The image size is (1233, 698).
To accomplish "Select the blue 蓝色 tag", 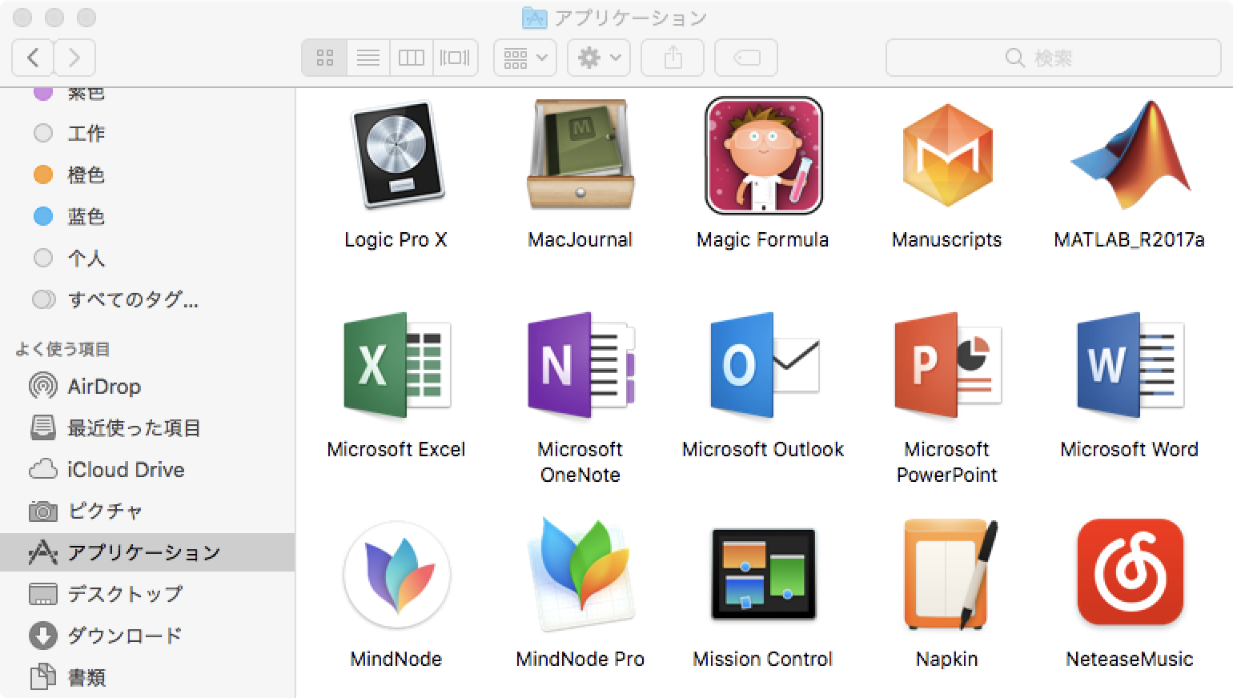I will click(147, 216).
